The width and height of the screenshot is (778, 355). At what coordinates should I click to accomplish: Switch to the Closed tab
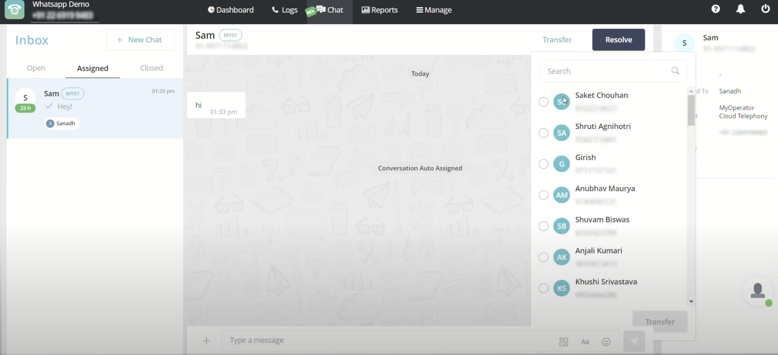(151, 68)
